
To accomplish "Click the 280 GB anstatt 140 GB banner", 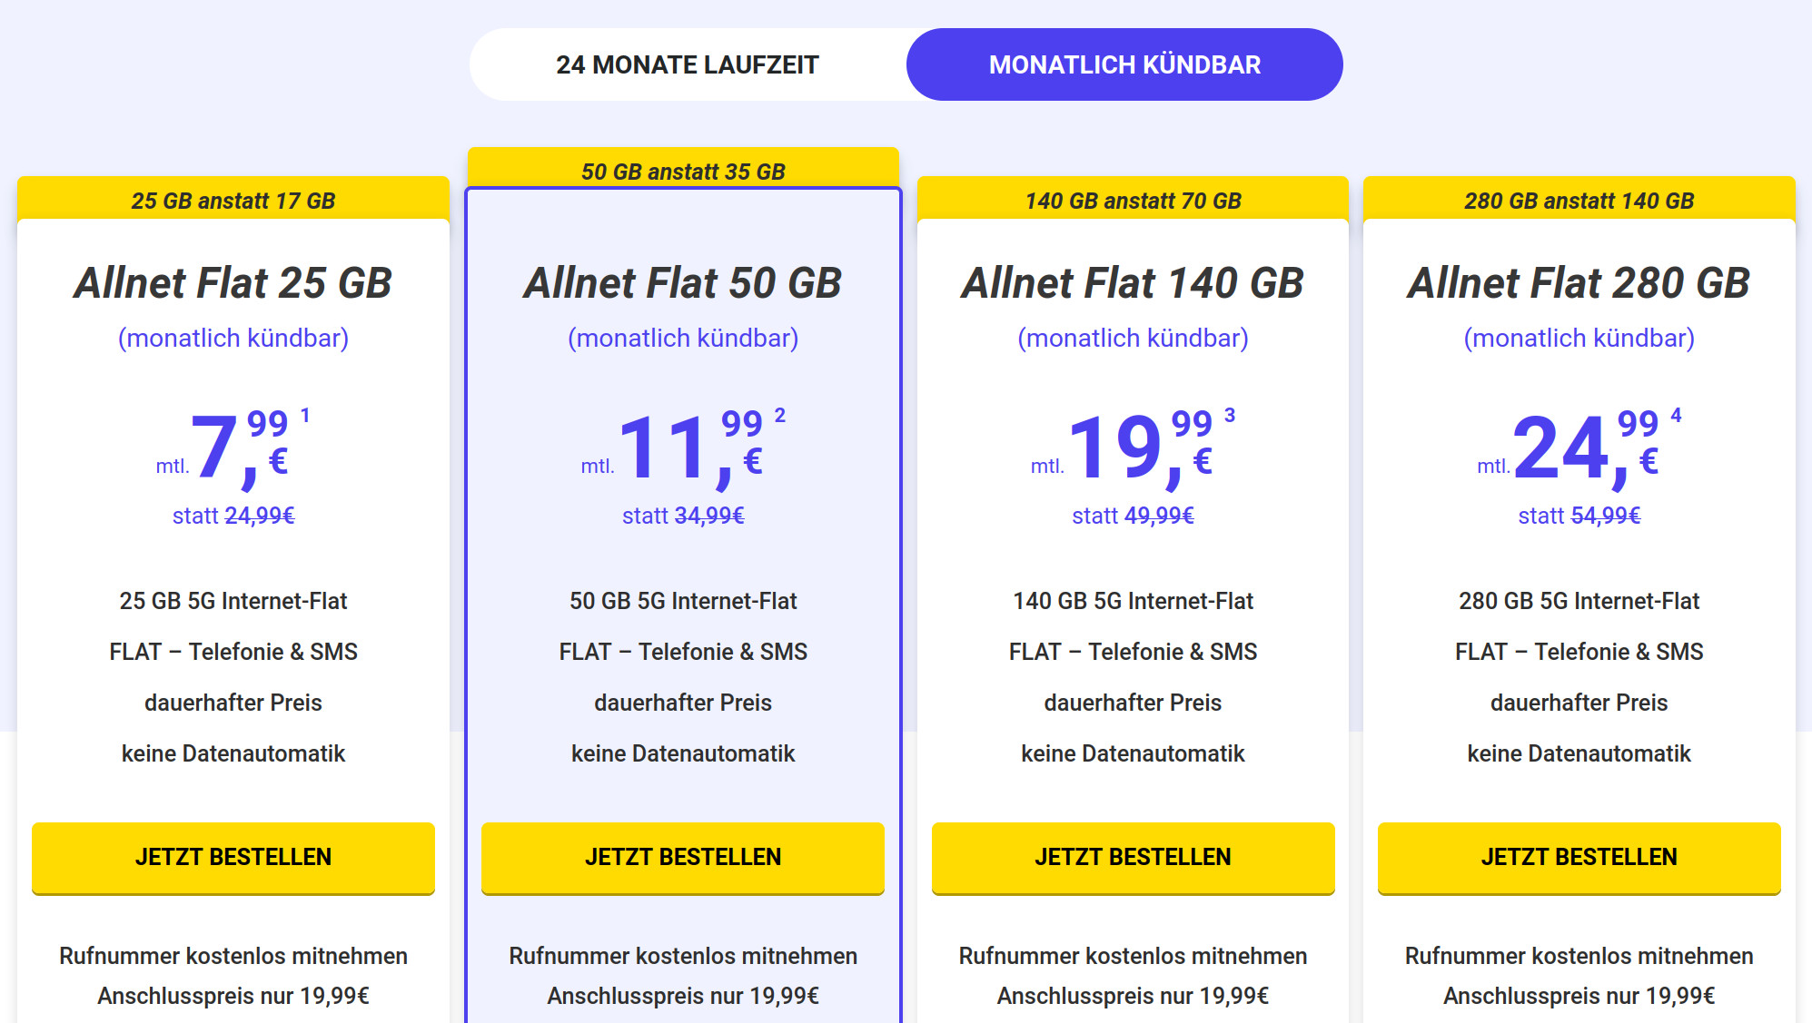I will [x=1579, y=201].
